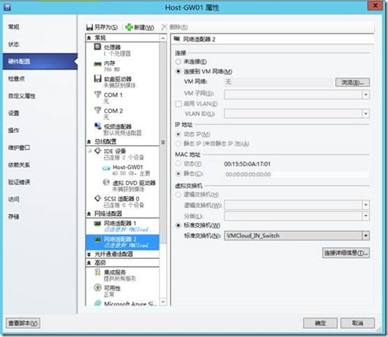
Task: Click the View script (查看脚本) button
Action: 23,323
